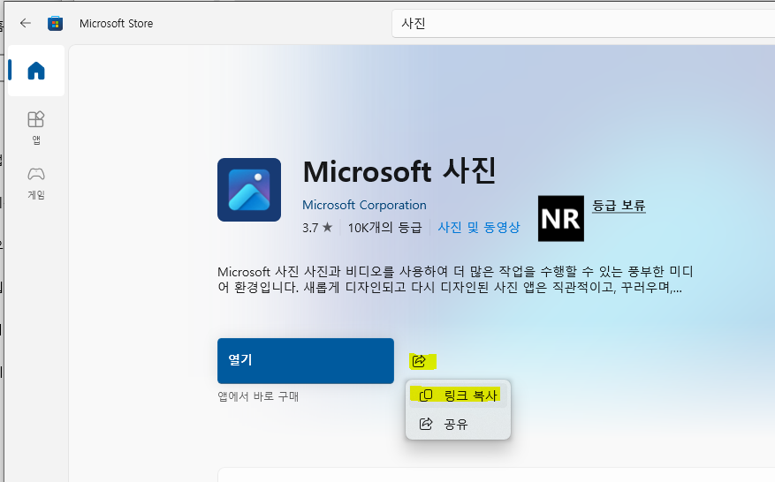Open 사진 및 동영상 category link
Viewport: 775px width, 482px height.
479,227
